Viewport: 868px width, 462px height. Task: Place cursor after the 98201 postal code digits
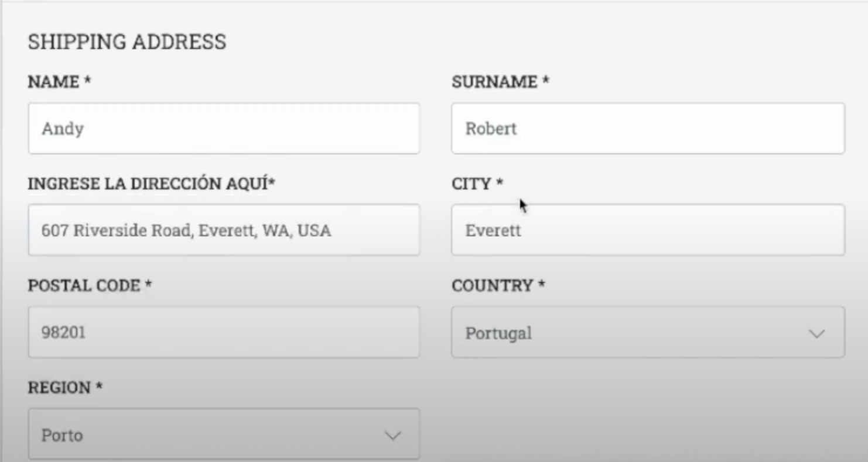[87, 332]
